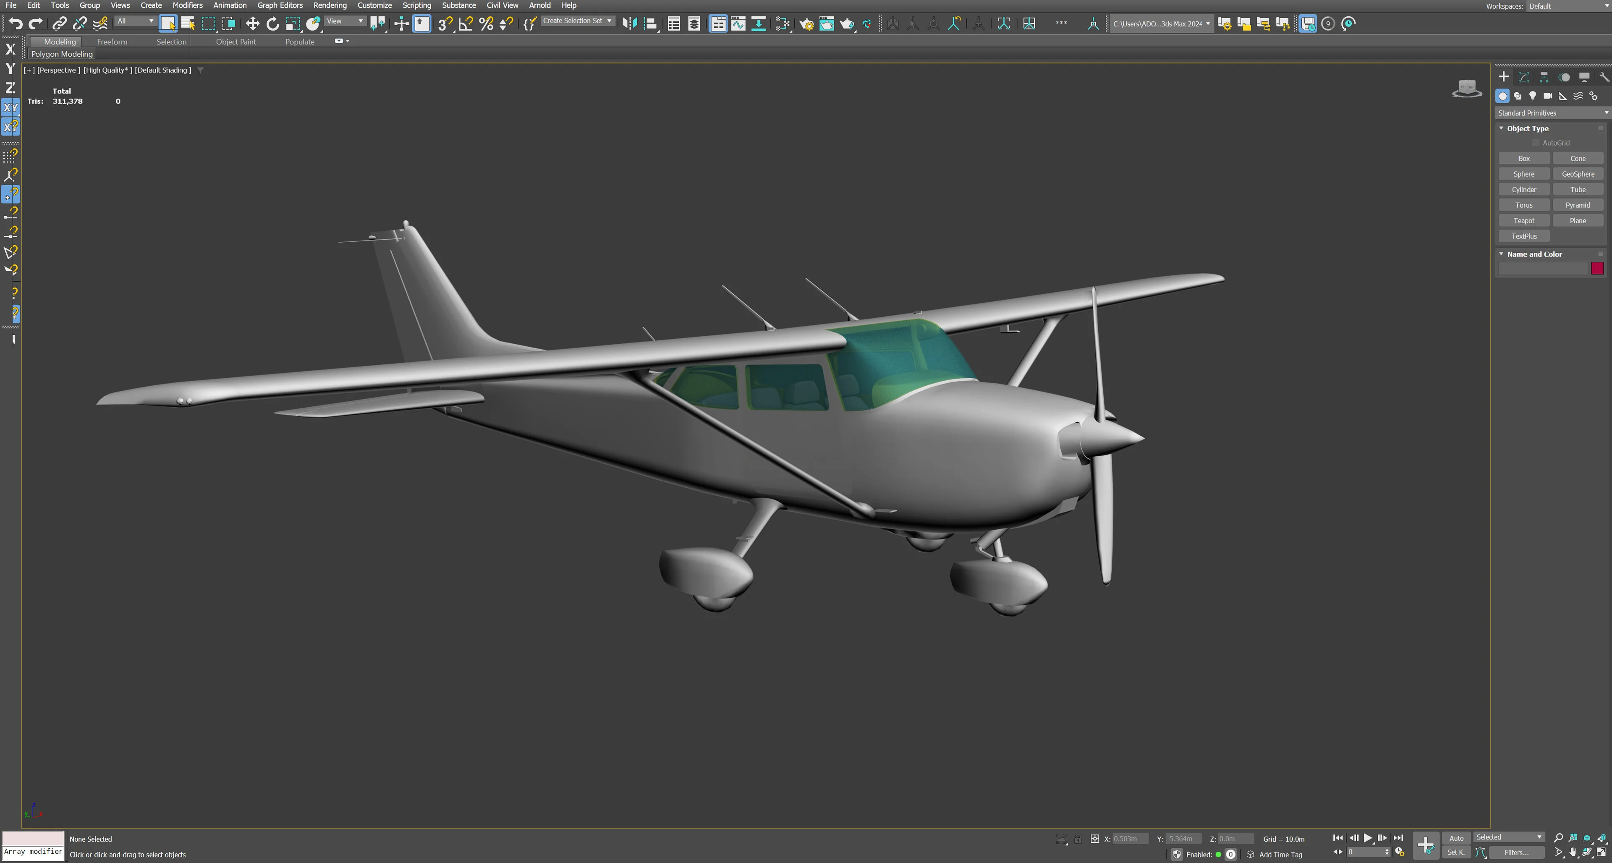This screenshot has width=1612, height=863.
Task: Toggle Spinner Snap button
Action: (x=506, y=24)
